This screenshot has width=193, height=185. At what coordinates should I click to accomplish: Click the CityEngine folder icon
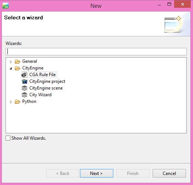(17, 68)
